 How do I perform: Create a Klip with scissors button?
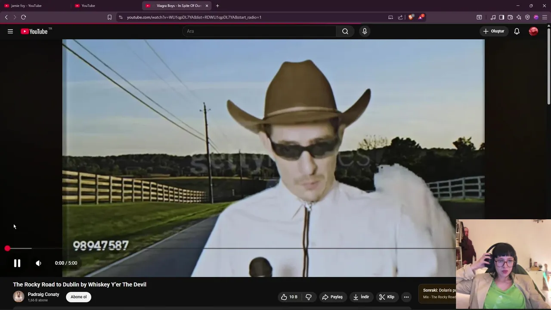[387, 297]
